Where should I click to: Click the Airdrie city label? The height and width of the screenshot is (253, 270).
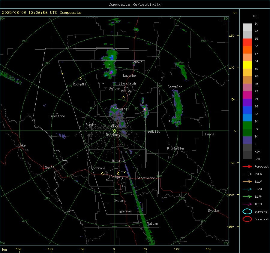point(118,161)
